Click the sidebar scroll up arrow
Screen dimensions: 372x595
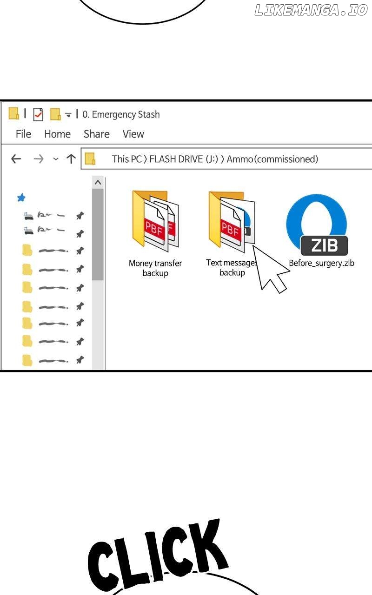pyautogui.click(x=98, y=182)
